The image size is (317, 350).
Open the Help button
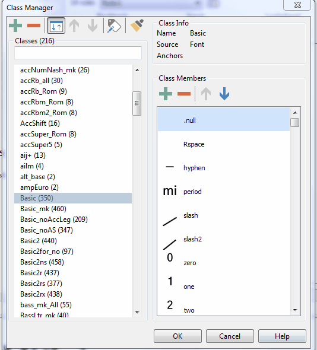[282, 336]
